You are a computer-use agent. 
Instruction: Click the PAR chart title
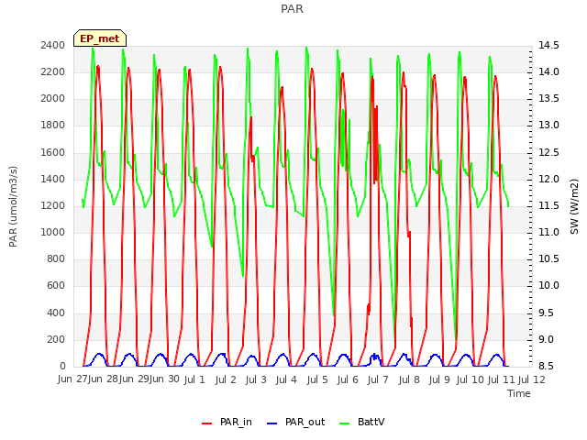click(x=292, y=8)
